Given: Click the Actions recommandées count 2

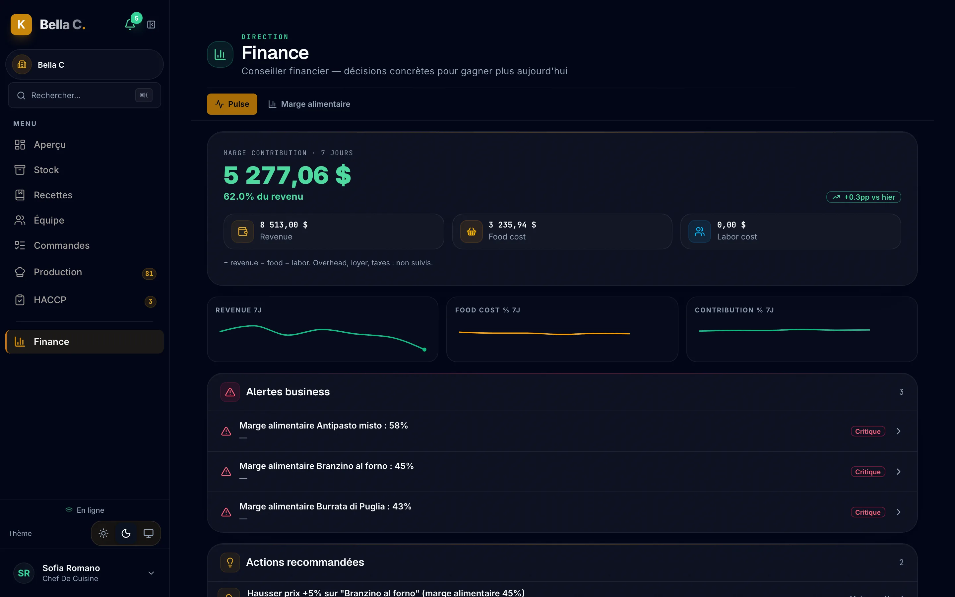Looking at the screenshot, I should pos(901,562).
